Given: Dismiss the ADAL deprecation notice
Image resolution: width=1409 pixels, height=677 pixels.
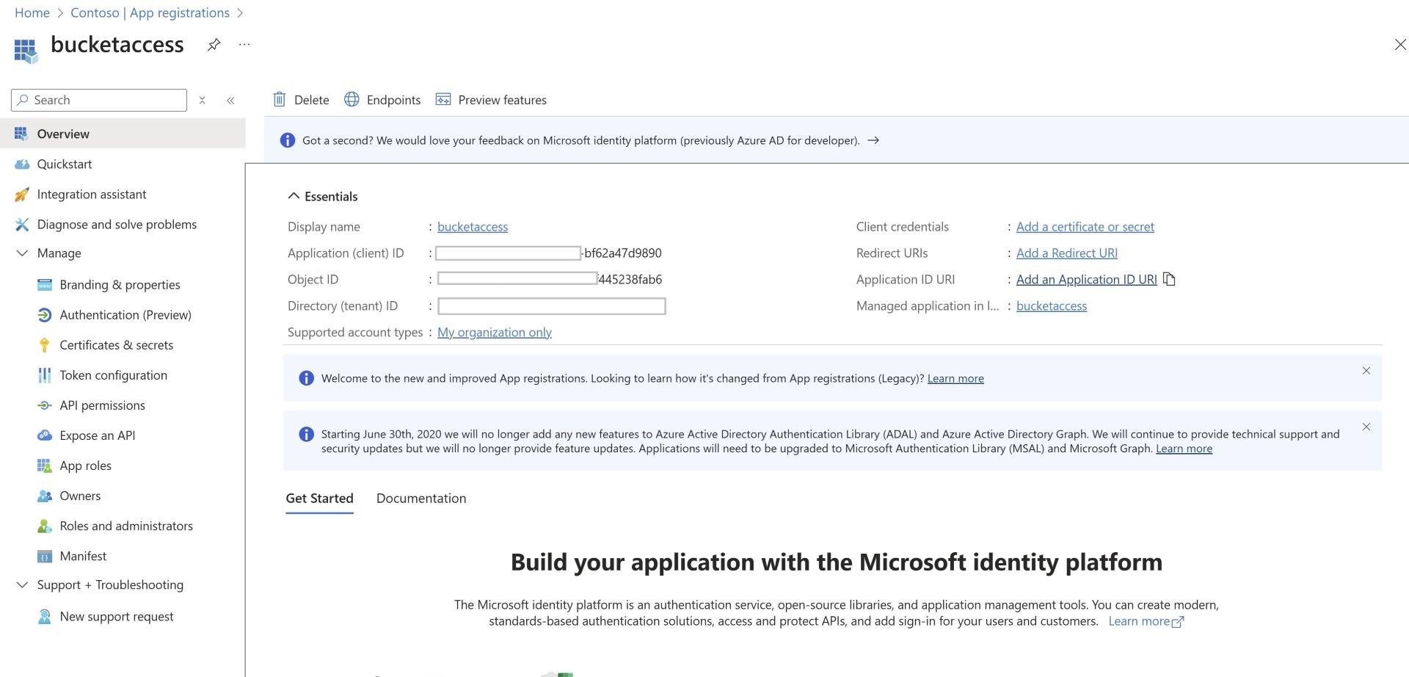Looking at the screenshot, I should click(x=1366, y=427).
